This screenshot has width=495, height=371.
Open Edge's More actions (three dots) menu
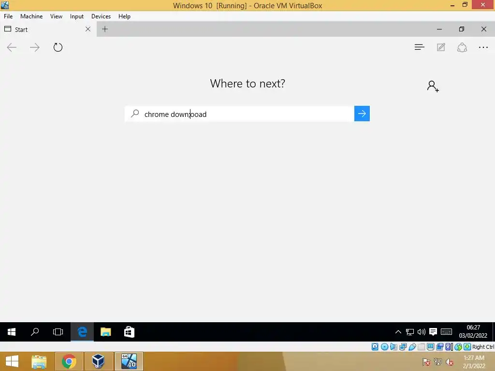pyautogui.click(x=483, y=47)
